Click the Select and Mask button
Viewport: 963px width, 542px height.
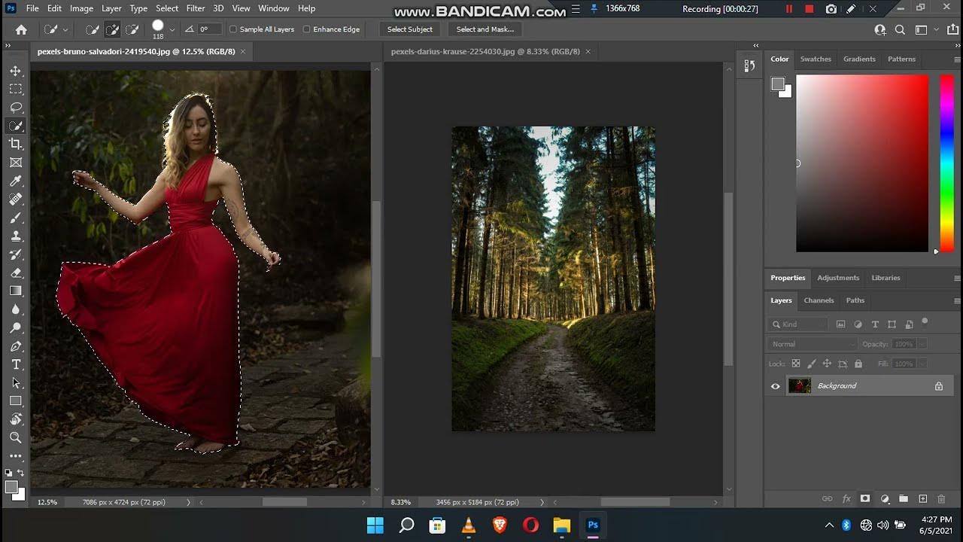(485, 29)
